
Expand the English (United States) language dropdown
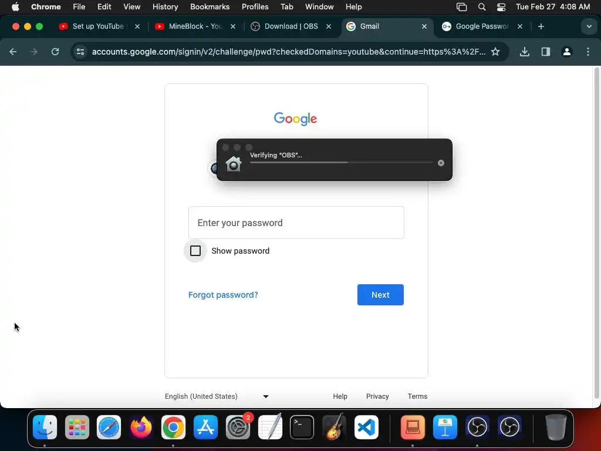point(217,396)
